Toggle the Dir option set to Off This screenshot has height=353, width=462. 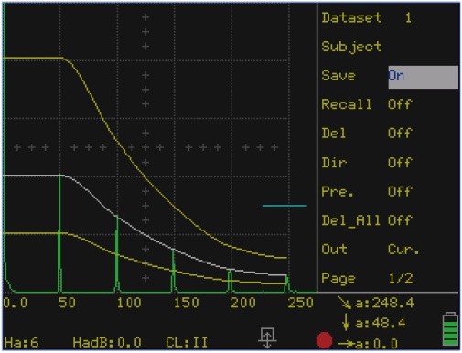coord(400,162)
